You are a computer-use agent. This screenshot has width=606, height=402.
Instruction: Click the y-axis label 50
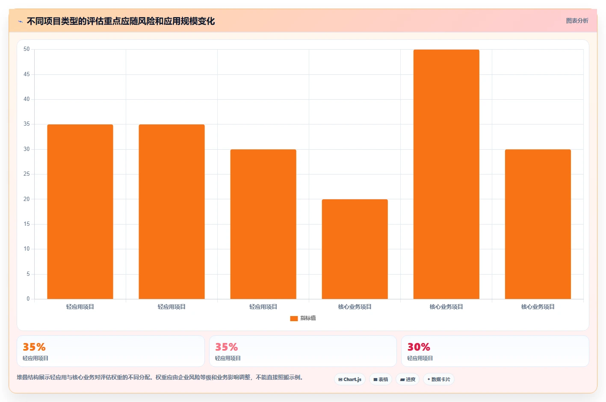coord(27,49)
